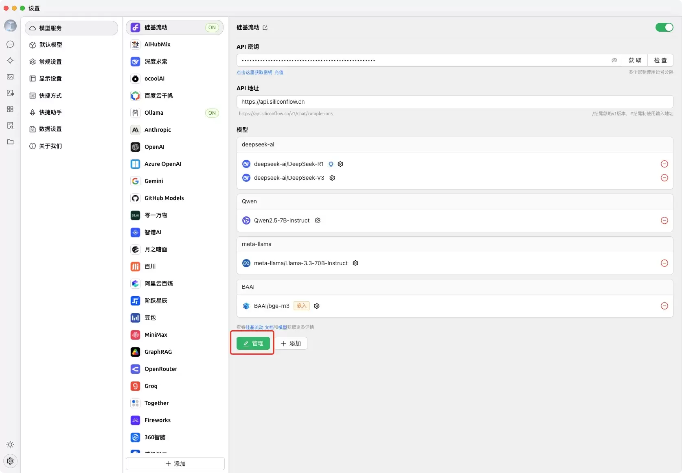The image size is (682, 473).
Task: Open the 模型 link below the model list
Action: (283, 327)
